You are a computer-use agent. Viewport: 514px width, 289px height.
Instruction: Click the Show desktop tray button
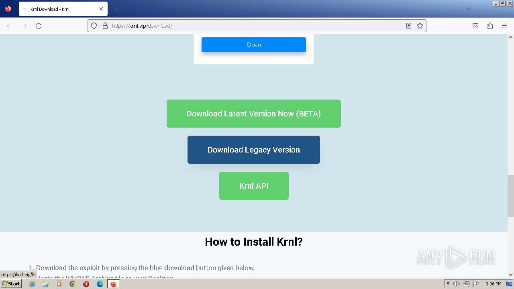(509, 284)
